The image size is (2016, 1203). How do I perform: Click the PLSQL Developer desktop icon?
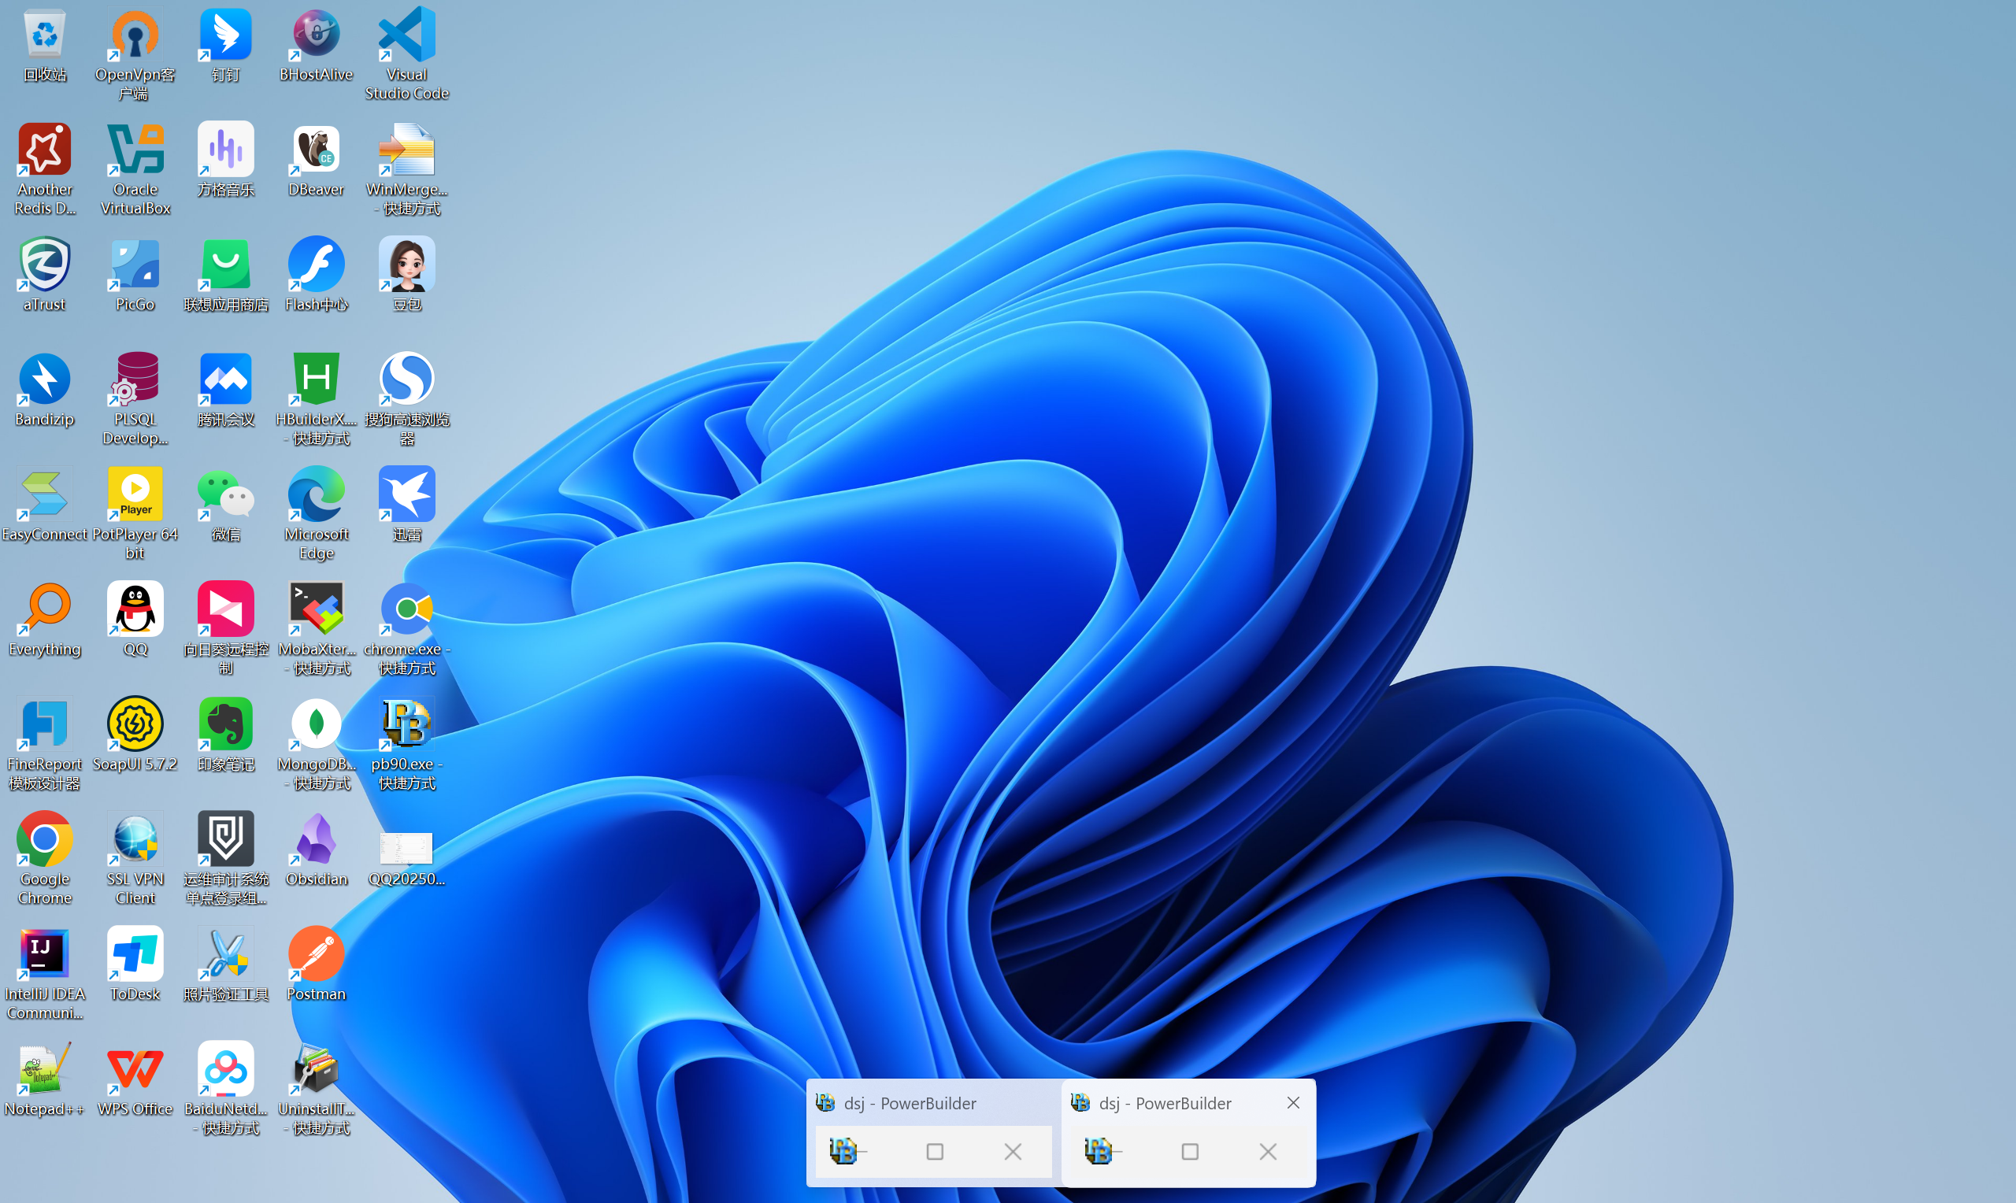coord(135,380)
